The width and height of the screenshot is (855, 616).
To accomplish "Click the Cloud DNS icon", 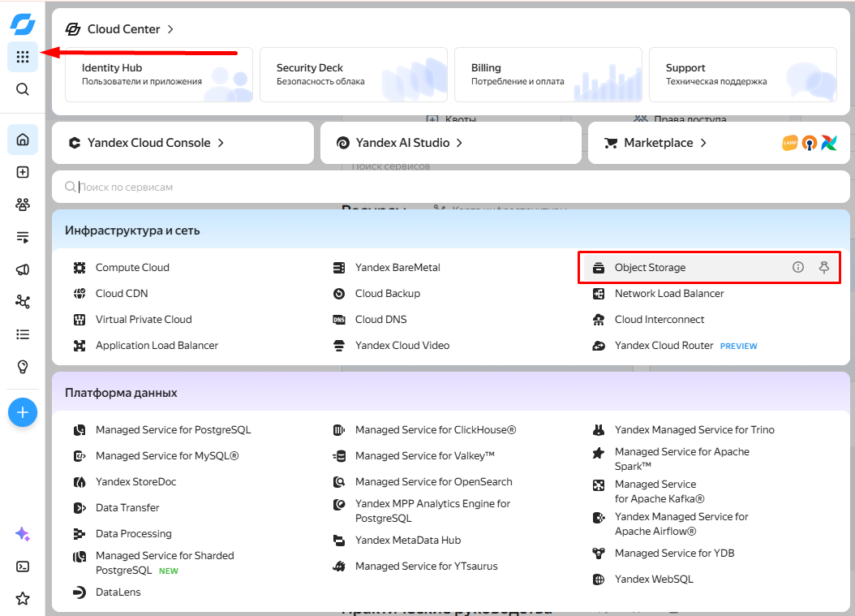I will (x=339, y=320).
